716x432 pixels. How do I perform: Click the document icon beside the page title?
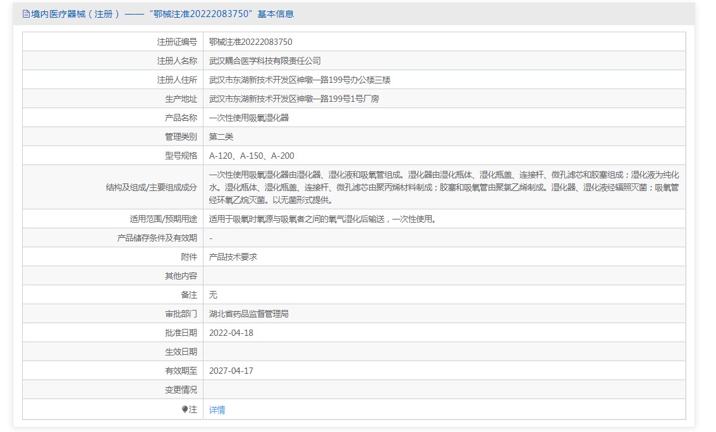coord(26,14)
